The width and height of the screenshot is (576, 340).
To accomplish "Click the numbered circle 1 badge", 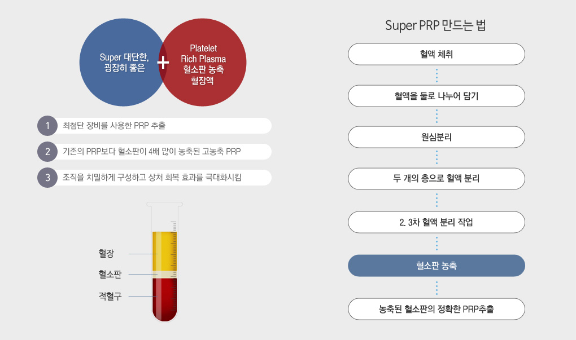I will 48,126.
